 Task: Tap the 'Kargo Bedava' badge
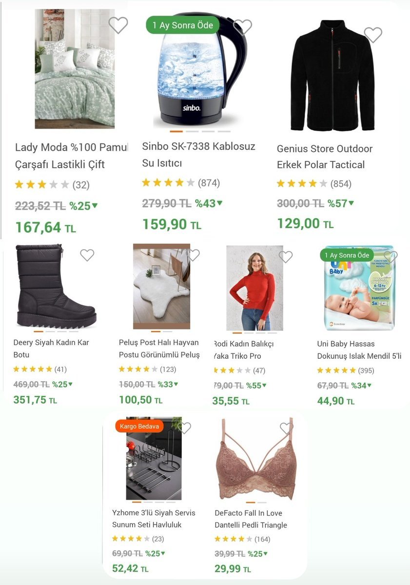[x=139, y=426]
